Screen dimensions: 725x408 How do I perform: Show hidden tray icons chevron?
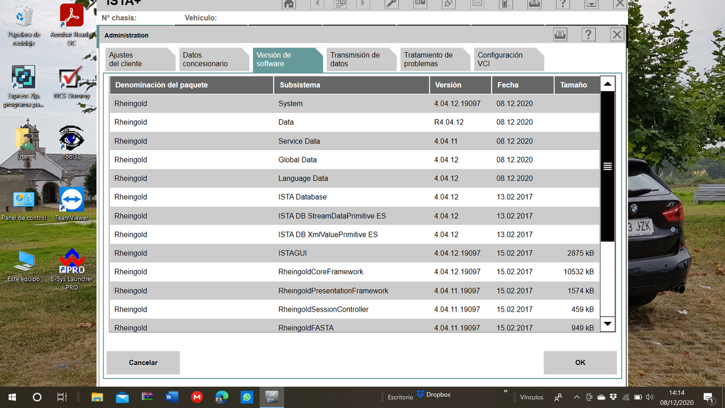coord(577,397)
